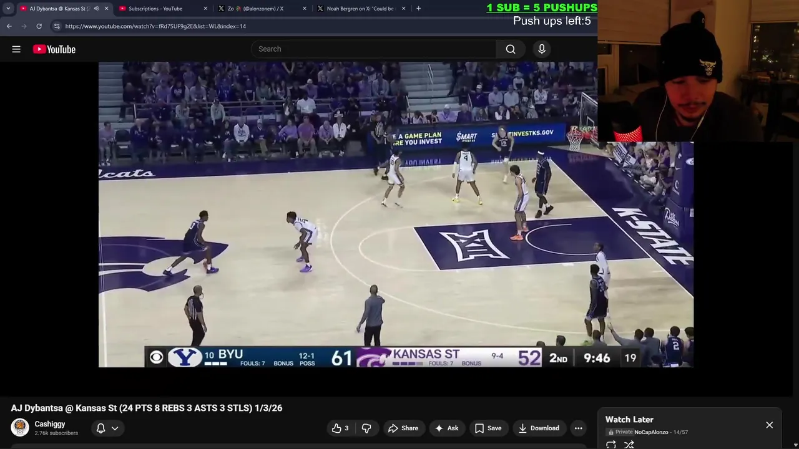Open notification bell dropdown for Cashiggy

[107, 428]
